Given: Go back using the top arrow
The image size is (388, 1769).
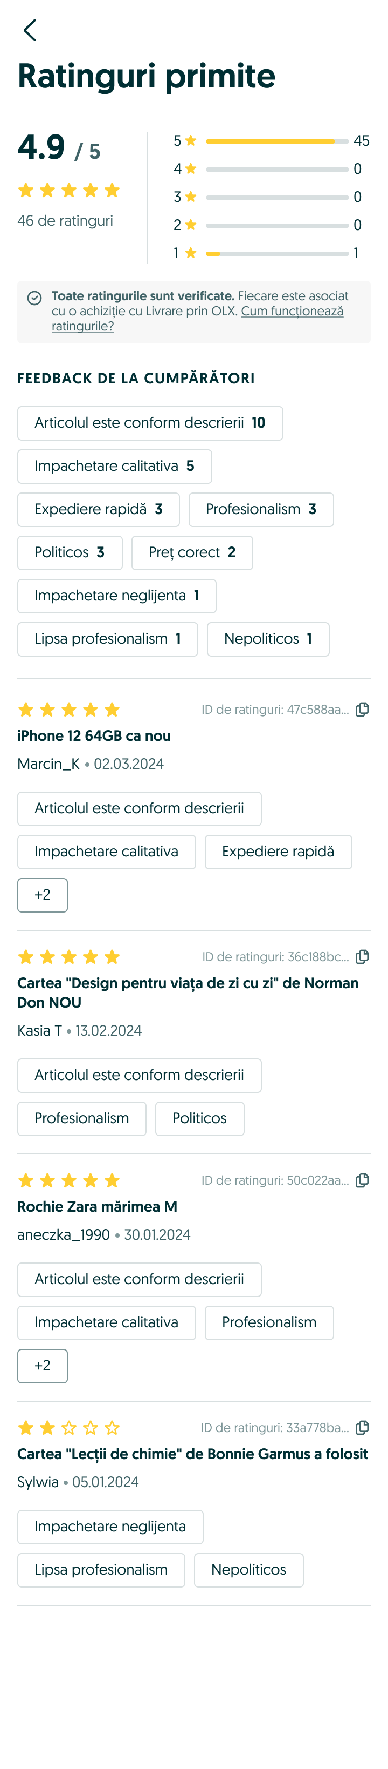Looking at the screenshot, I should point(30,30).
